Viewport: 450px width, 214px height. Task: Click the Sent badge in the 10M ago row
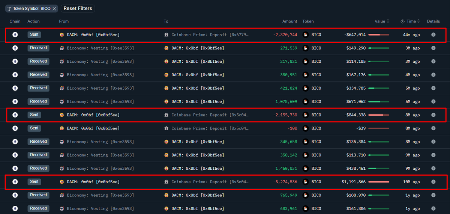[34, 182]
